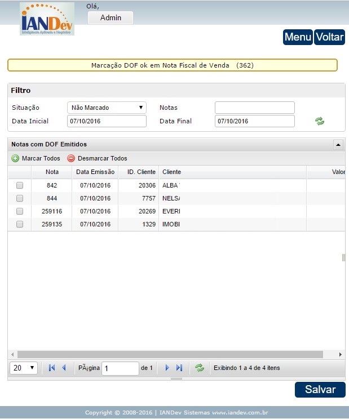Click the Voltar button
This screenshot has width=349, height=419.
pyautogui.click(x=329, y=37)
